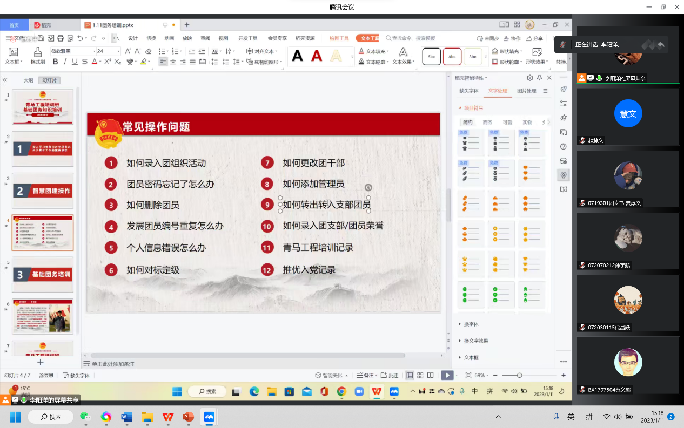
Task: Toggle italic formatting
Action: [65, 62]
